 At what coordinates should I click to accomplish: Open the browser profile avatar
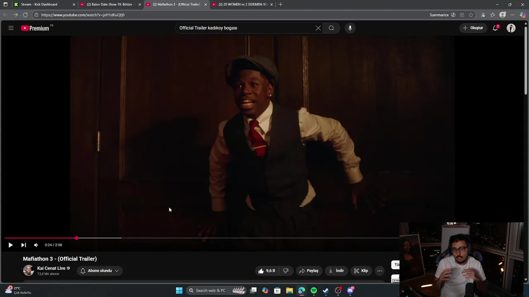pyautogui.click(x=503, y=15)
